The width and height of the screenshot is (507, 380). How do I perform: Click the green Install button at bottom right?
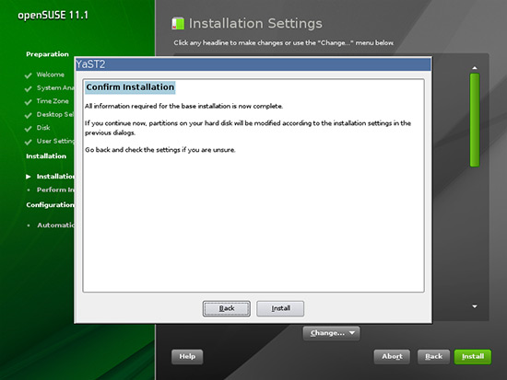pos(472,356)
